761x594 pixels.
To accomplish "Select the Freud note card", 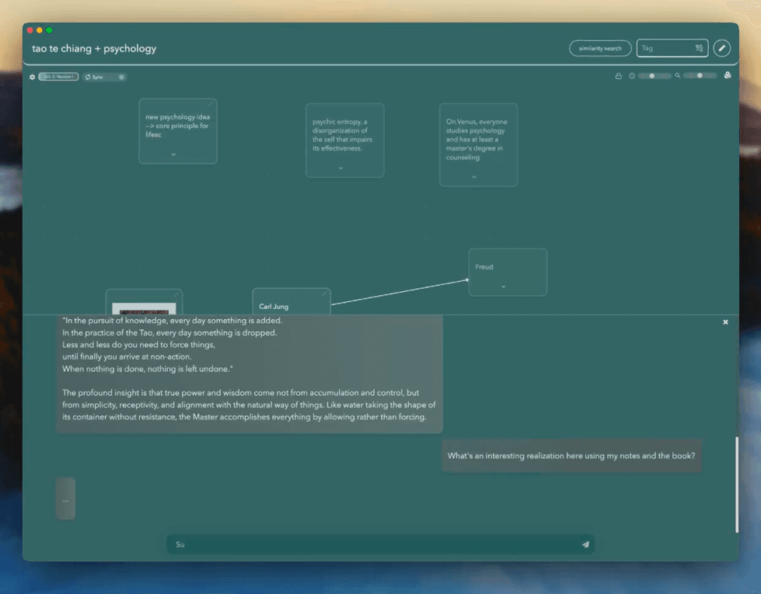I will pyautogui.click(x=508, y=272).
